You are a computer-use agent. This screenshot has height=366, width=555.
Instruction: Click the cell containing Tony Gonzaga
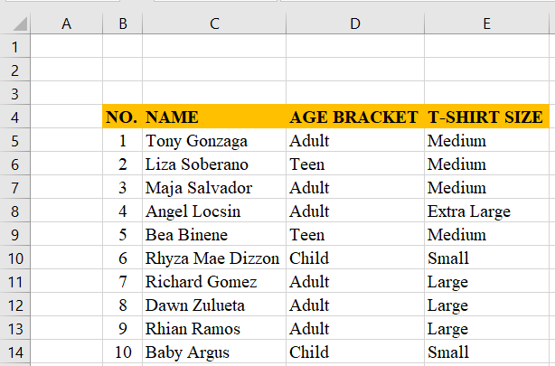tap(214, 140)
